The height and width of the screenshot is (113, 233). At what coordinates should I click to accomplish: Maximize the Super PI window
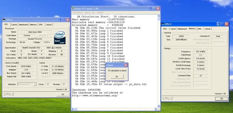click(154, 9)
